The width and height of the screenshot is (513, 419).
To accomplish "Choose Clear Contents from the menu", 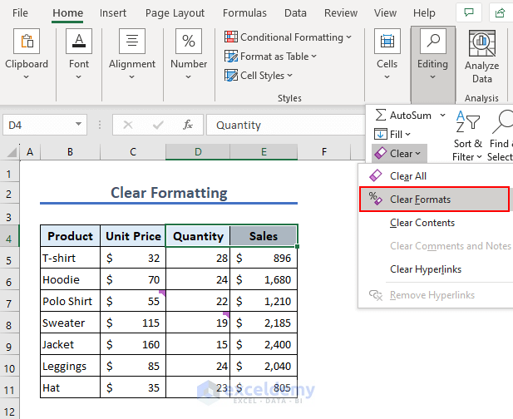I will [435, 223].
